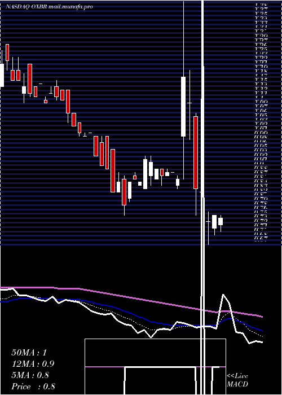
Task: Click the Price : 0.8 label
Action: coord(33,387)
